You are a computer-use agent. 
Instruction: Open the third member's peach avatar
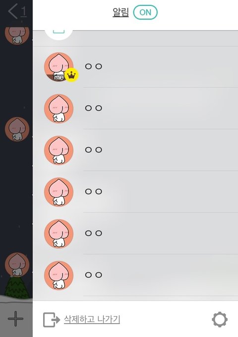(59, 150)
